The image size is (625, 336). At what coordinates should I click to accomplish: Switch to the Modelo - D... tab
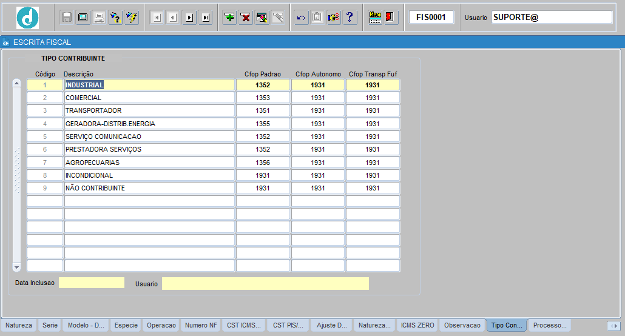[86, 325]
